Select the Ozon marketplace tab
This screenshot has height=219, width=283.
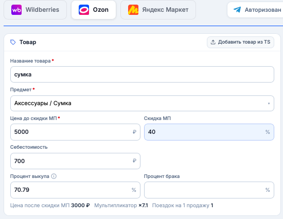click(94, 10)
